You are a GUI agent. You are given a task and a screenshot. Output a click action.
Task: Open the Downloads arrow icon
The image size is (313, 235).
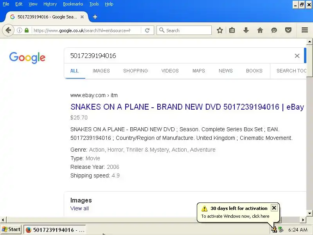(246, 31)
